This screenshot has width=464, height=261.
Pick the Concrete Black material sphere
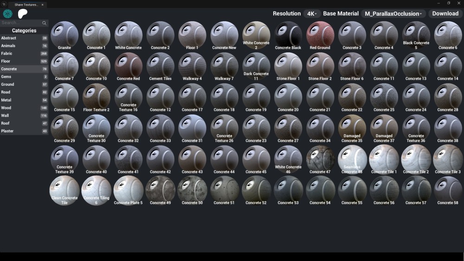pos(288,35)
